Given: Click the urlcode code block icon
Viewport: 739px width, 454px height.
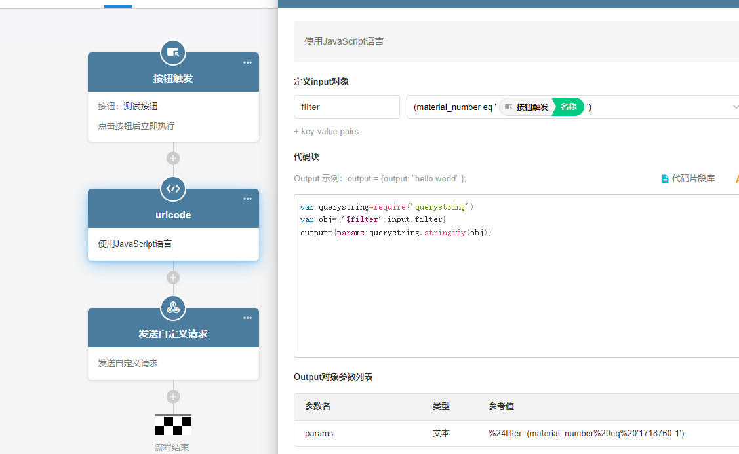Looking at the screenshot, I should click(173, 189).
